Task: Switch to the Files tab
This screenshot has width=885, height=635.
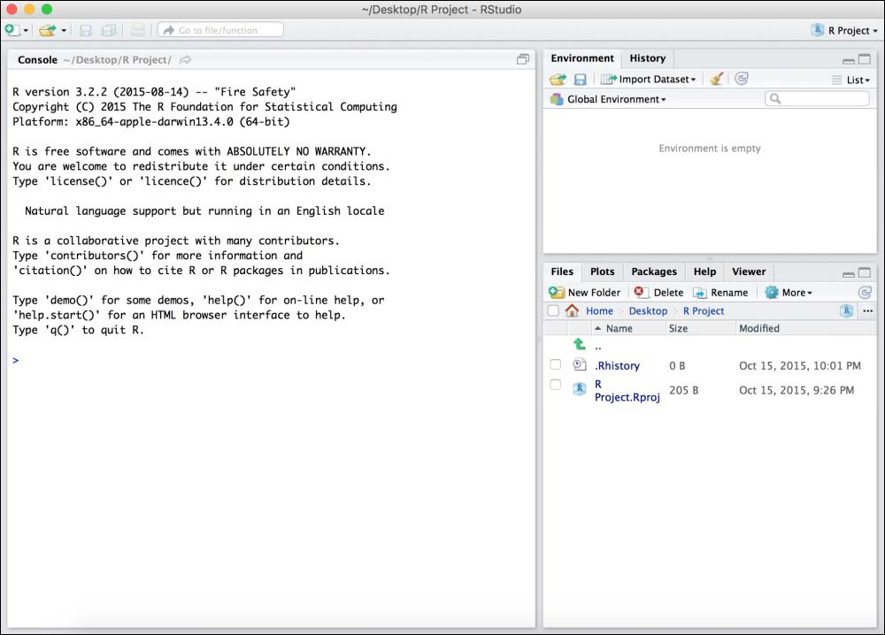Action: (562, 272)
